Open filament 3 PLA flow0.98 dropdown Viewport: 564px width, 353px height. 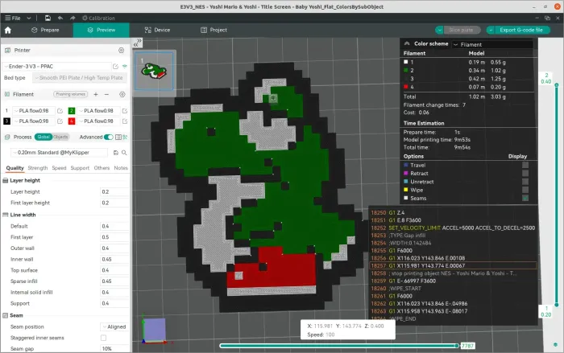[34, 121]
